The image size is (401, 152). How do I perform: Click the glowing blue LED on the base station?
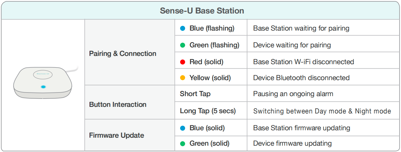coord(43,87)
